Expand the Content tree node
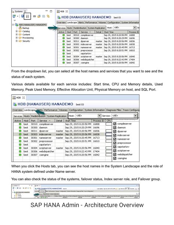This screenshot has width=174, height=225. 17,35
